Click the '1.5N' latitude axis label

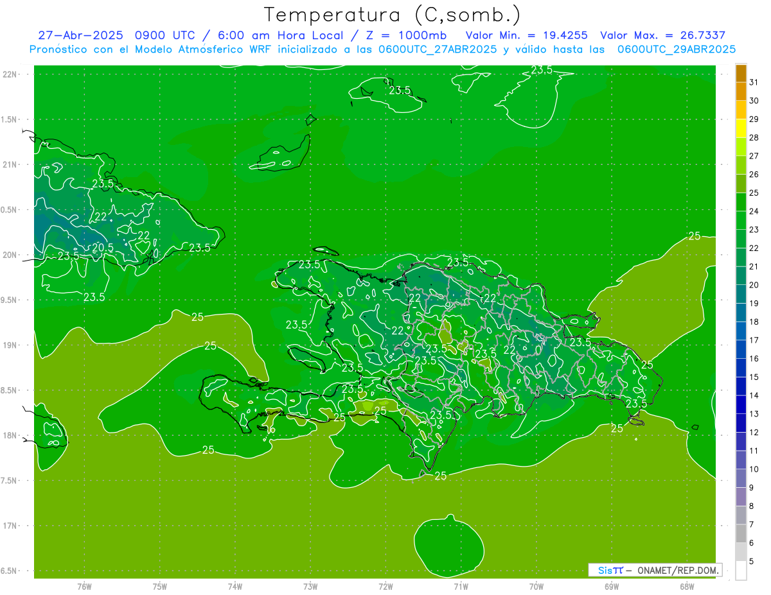(10, 119)
